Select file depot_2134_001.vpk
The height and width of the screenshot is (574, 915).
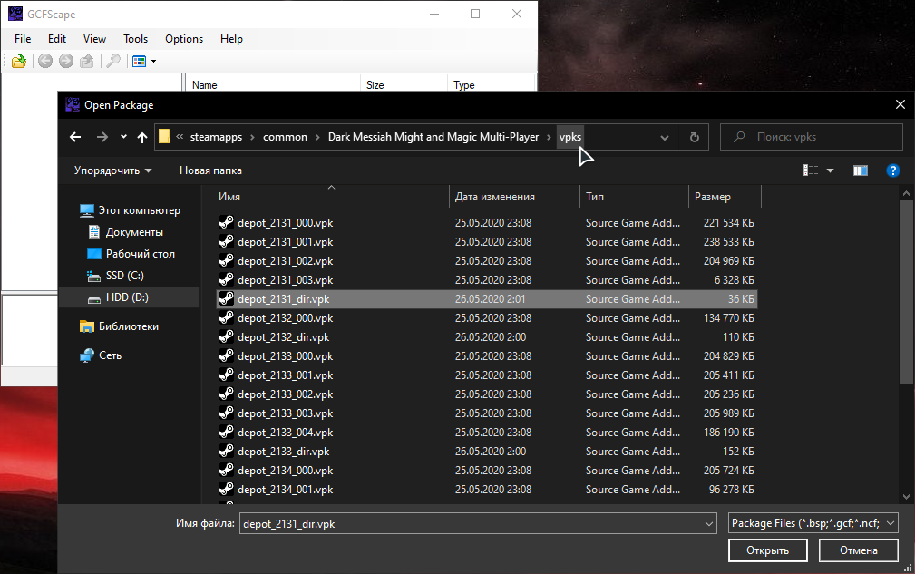pyautogui.click(x=487, y=490)
